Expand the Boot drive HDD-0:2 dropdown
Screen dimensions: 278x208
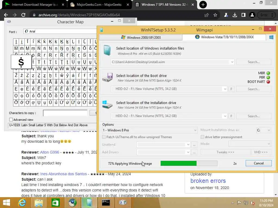click(225, 89)
